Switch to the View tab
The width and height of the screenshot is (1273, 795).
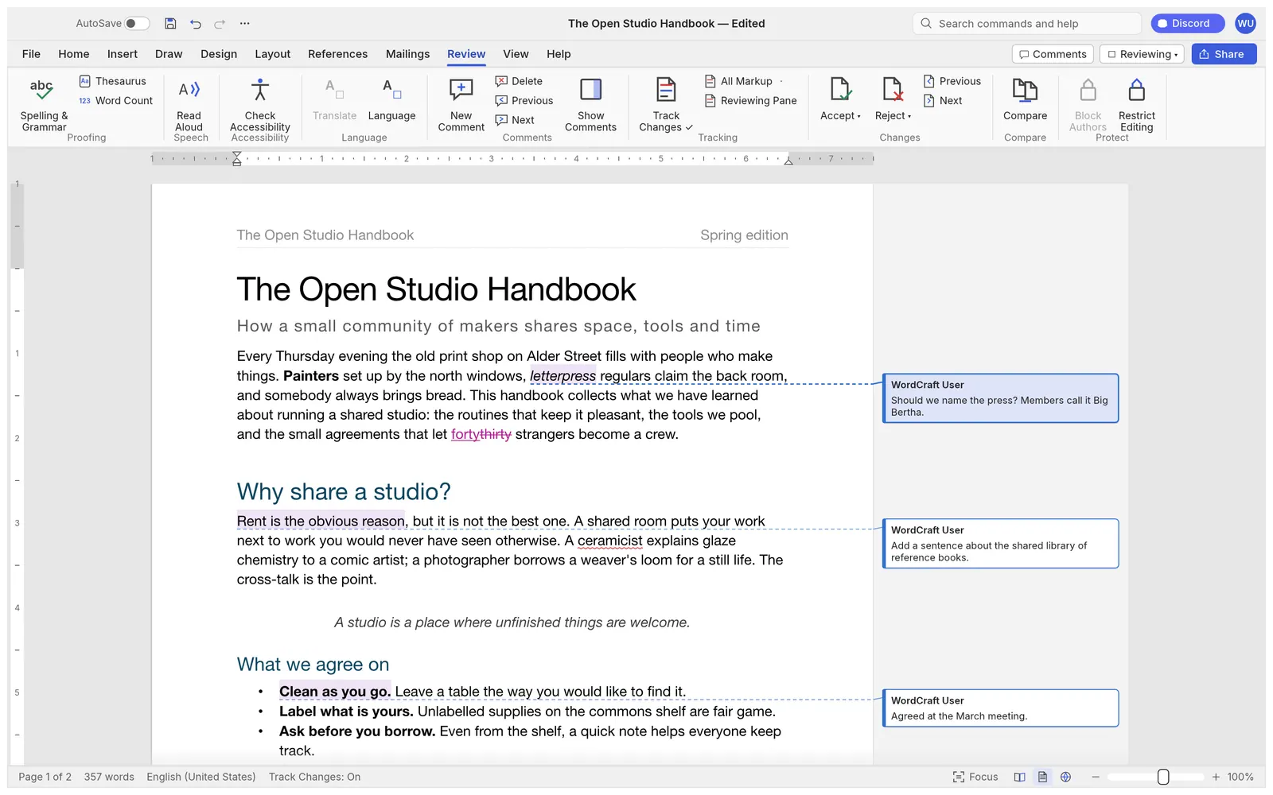(x=516, y=54)
